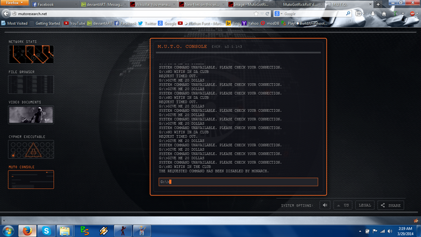Bookmark this page with the star icon
The height and width of the screenshot is (237, 421).
click(x=256, y=13)
